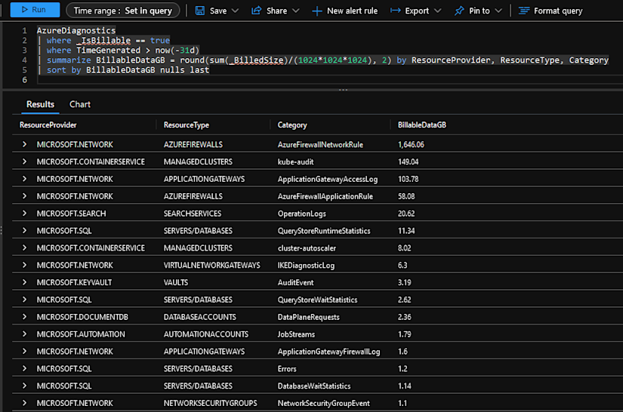Expand the AzureFirewallNetworkRule row

click(x=25, y=144)
